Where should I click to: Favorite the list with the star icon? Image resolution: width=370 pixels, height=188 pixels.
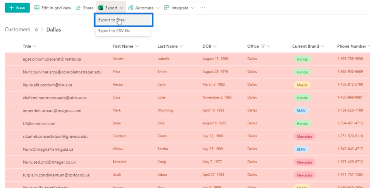(36, 29)
